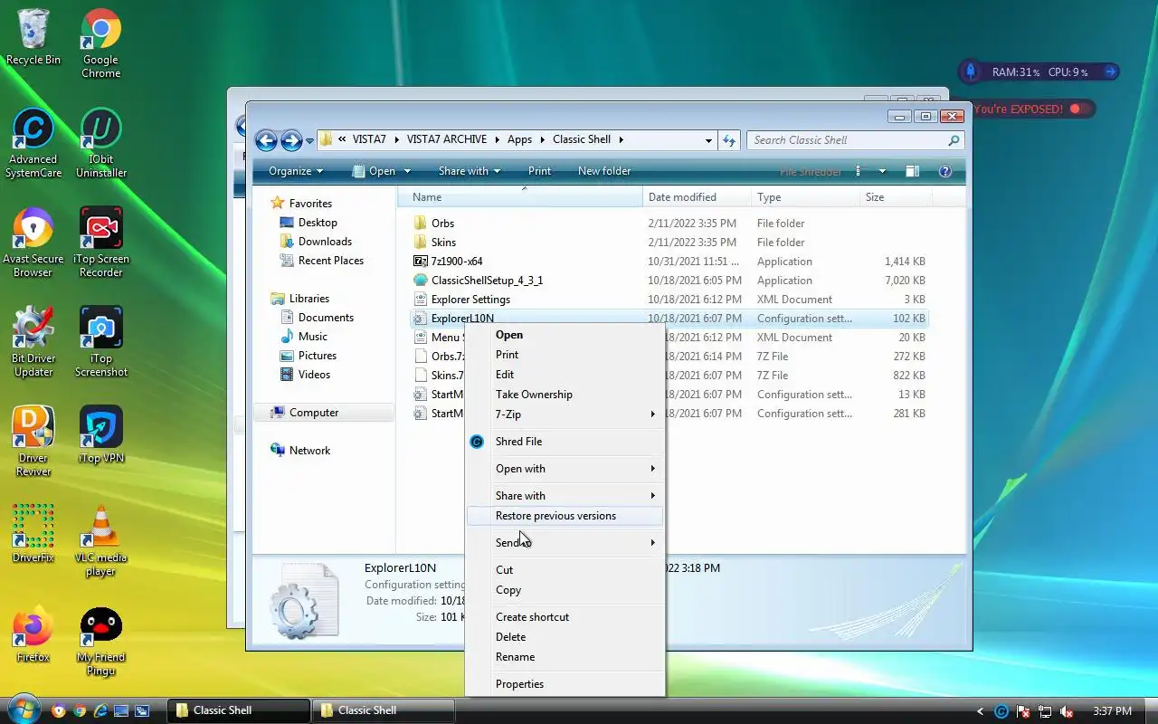The width and height of the screenshot is (1158, 724).
Task: Open Recycle Bin desktop icon
Action: click(33, 38)
